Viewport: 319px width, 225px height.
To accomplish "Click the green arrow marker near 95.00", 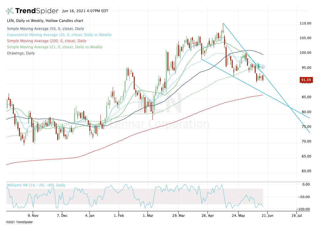I will tap(259, 66).
